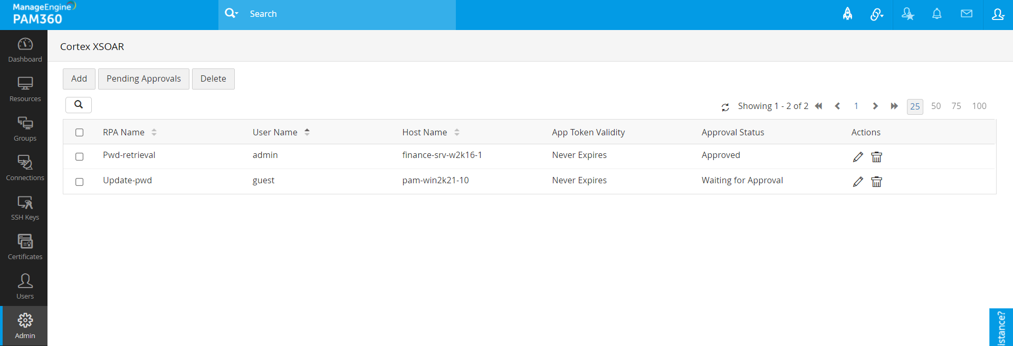Show 25 rows per page
The width and height of the screenshot is (1013, 346).
(x=915, y=106)
